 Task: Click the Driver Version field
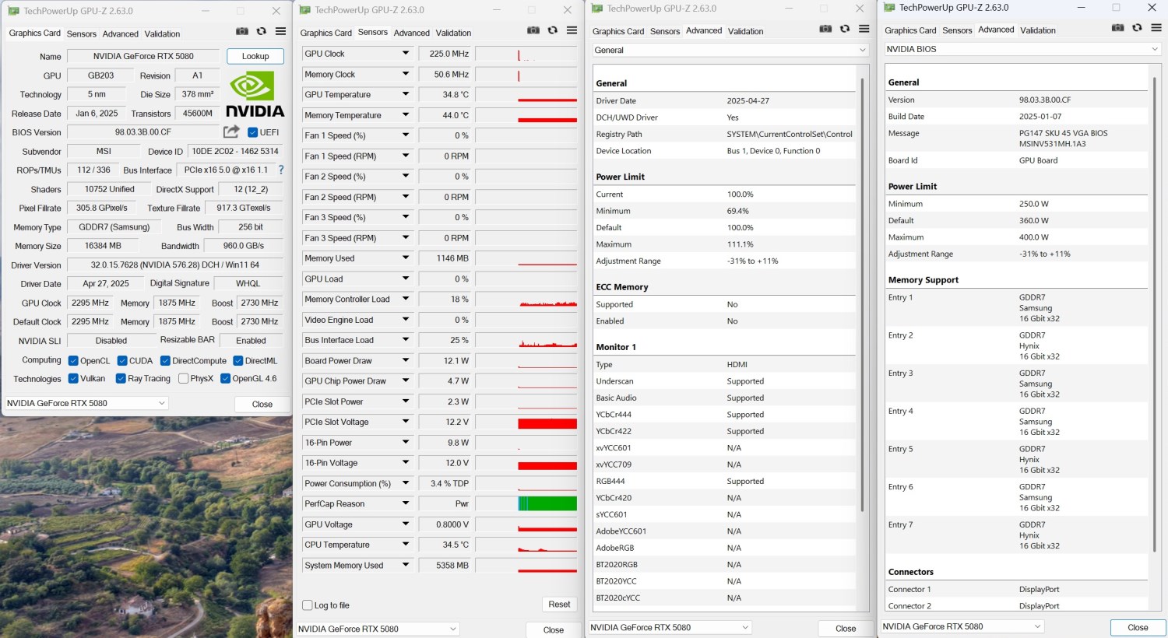[175, 265]
